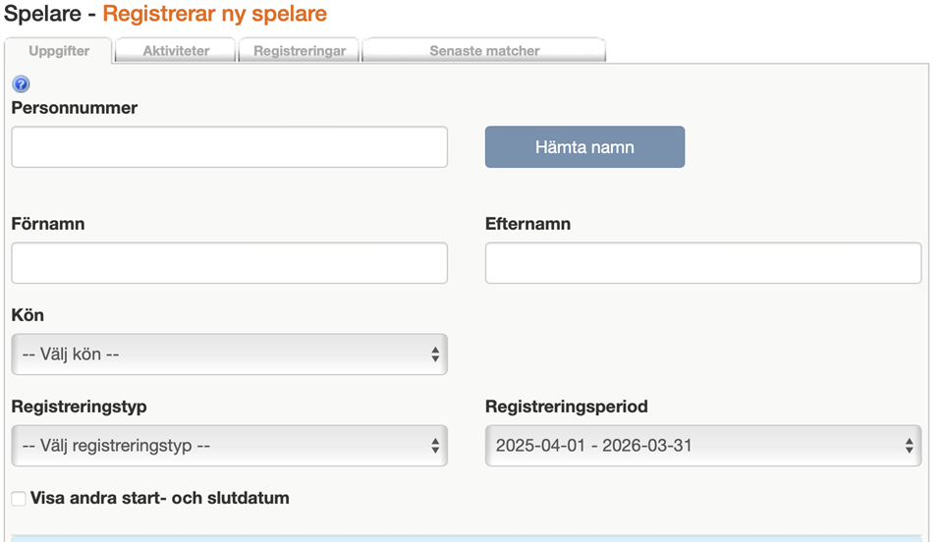Click the Personnummer label text
The height and width of the screenshot is (542, 943).
point(75,108)
